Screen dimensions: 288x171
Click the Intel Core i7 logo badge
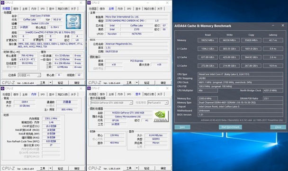[73, 21]
